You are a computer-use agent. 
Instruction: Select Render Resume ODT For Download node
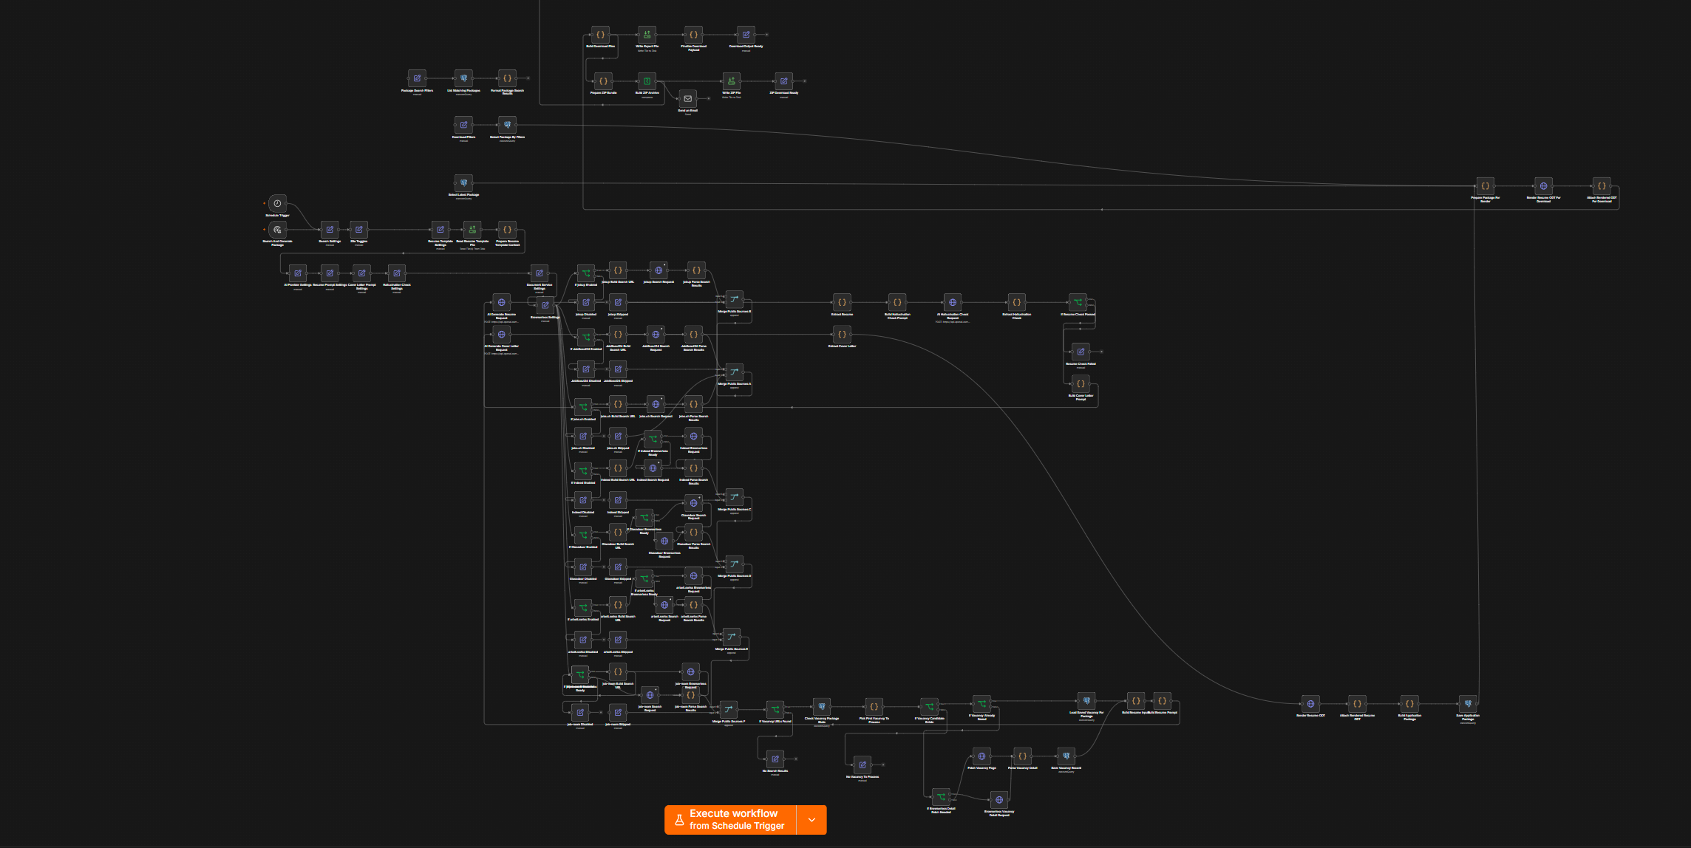[x=1543, y=185]
